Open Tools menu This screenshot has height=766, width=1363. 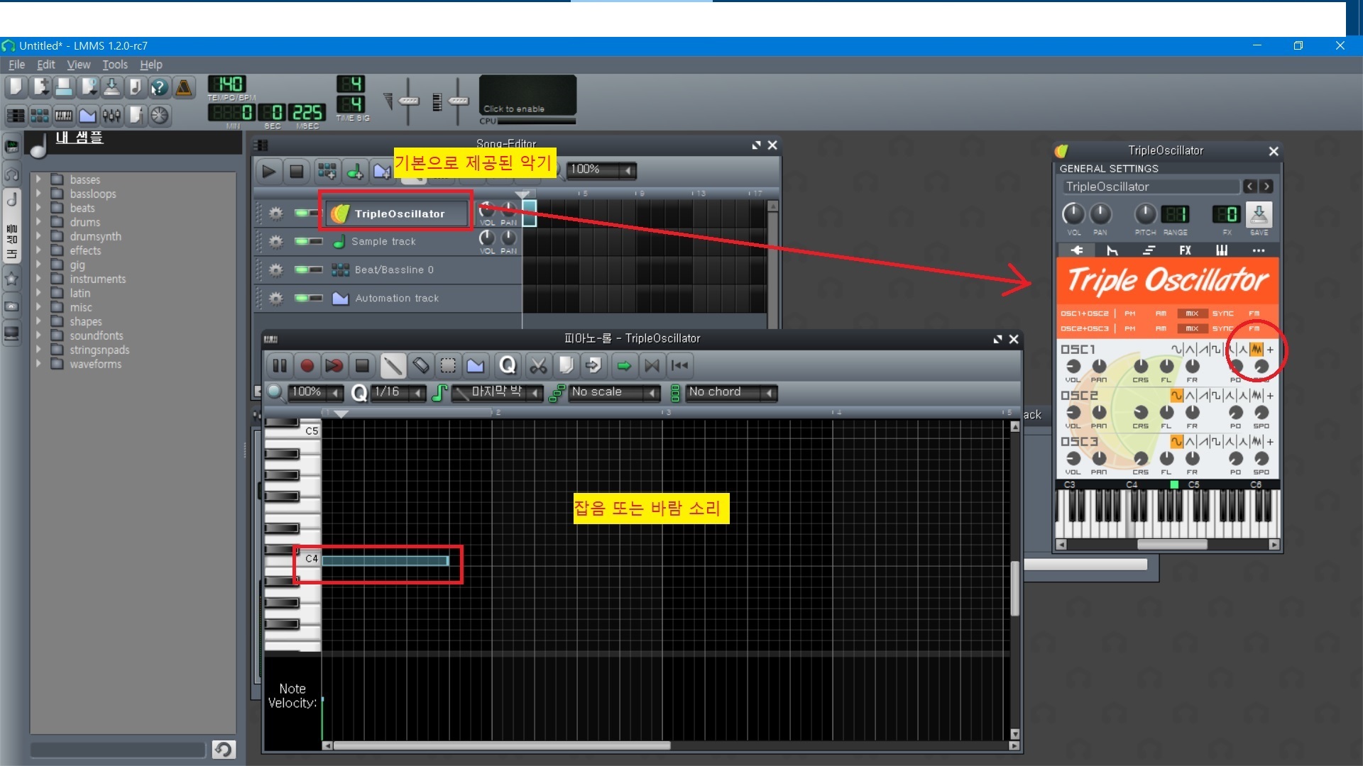pyautogui.click(x=115, y=65)
